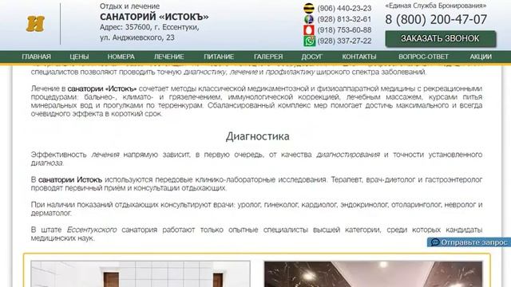This screenshot has height=287, width=511.
Task: Click the address line 'ул. Анджиевского, 23'
Action: tap(137, 37)
